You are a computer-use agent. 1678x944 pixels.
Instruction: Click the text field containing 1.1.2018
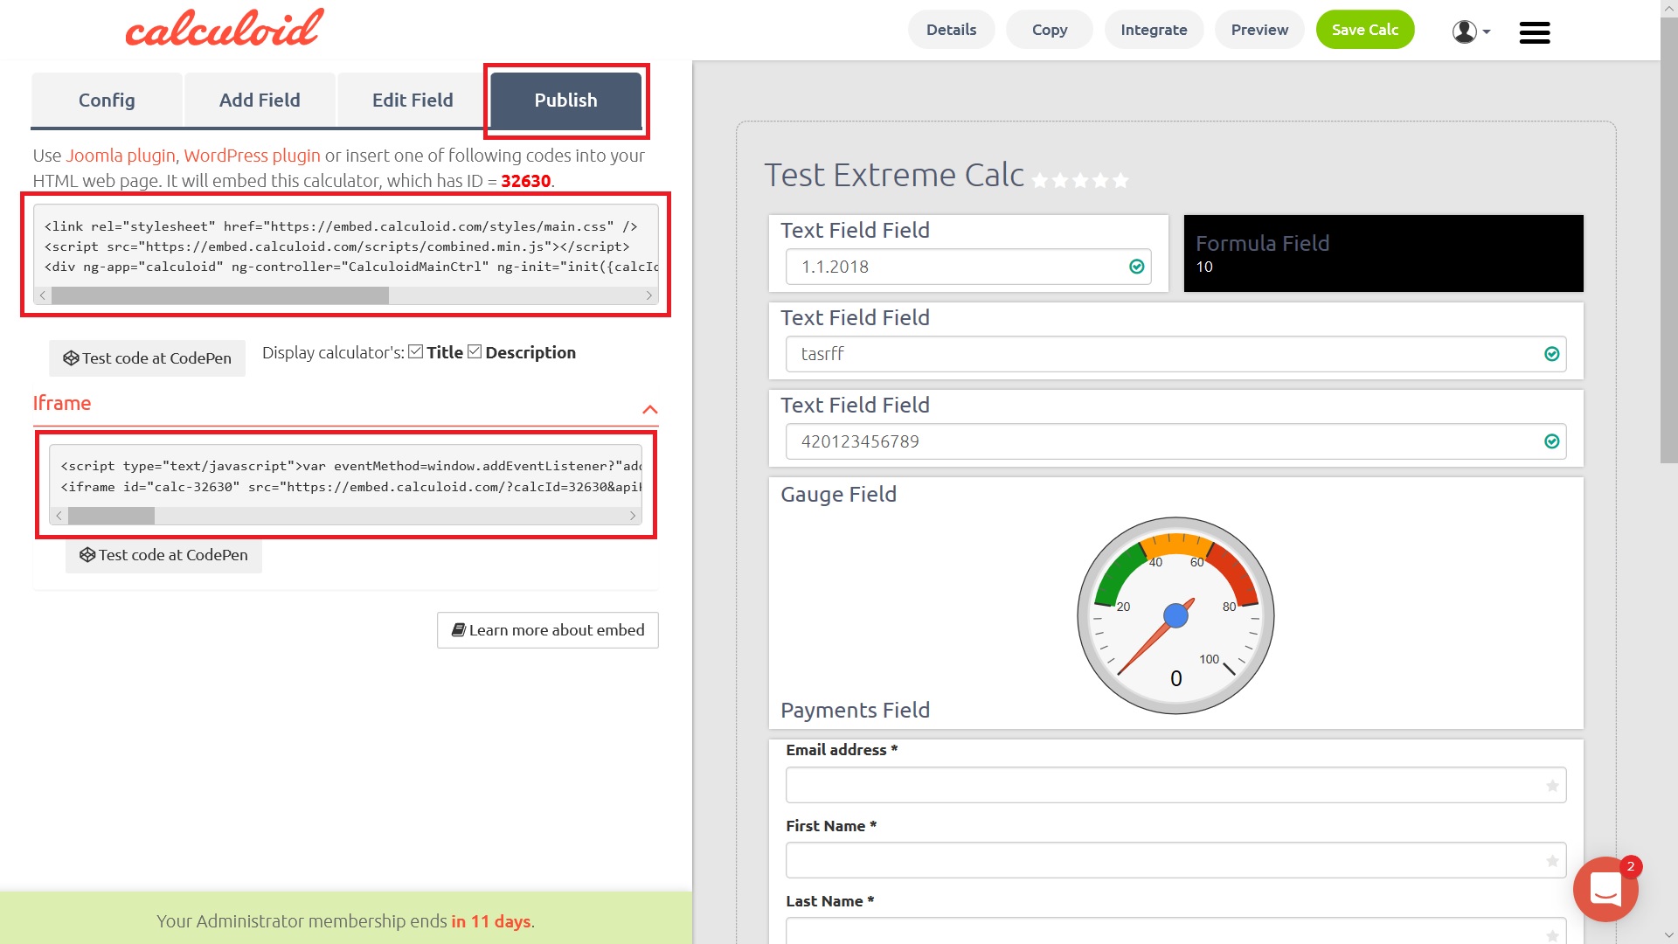click(x=967, y=267)
